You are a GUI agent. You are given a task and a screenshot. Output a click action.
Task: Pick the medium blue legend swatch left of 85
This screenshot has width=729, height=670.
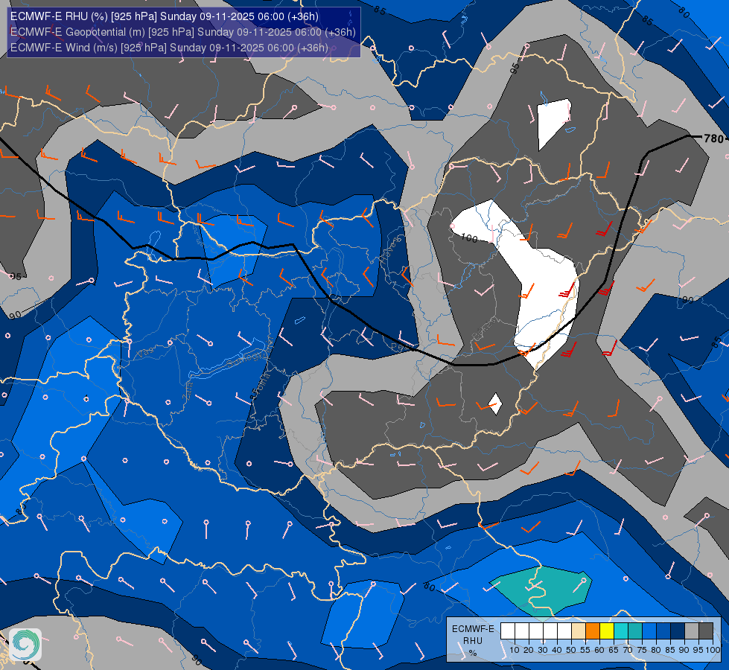coord(663,631)
